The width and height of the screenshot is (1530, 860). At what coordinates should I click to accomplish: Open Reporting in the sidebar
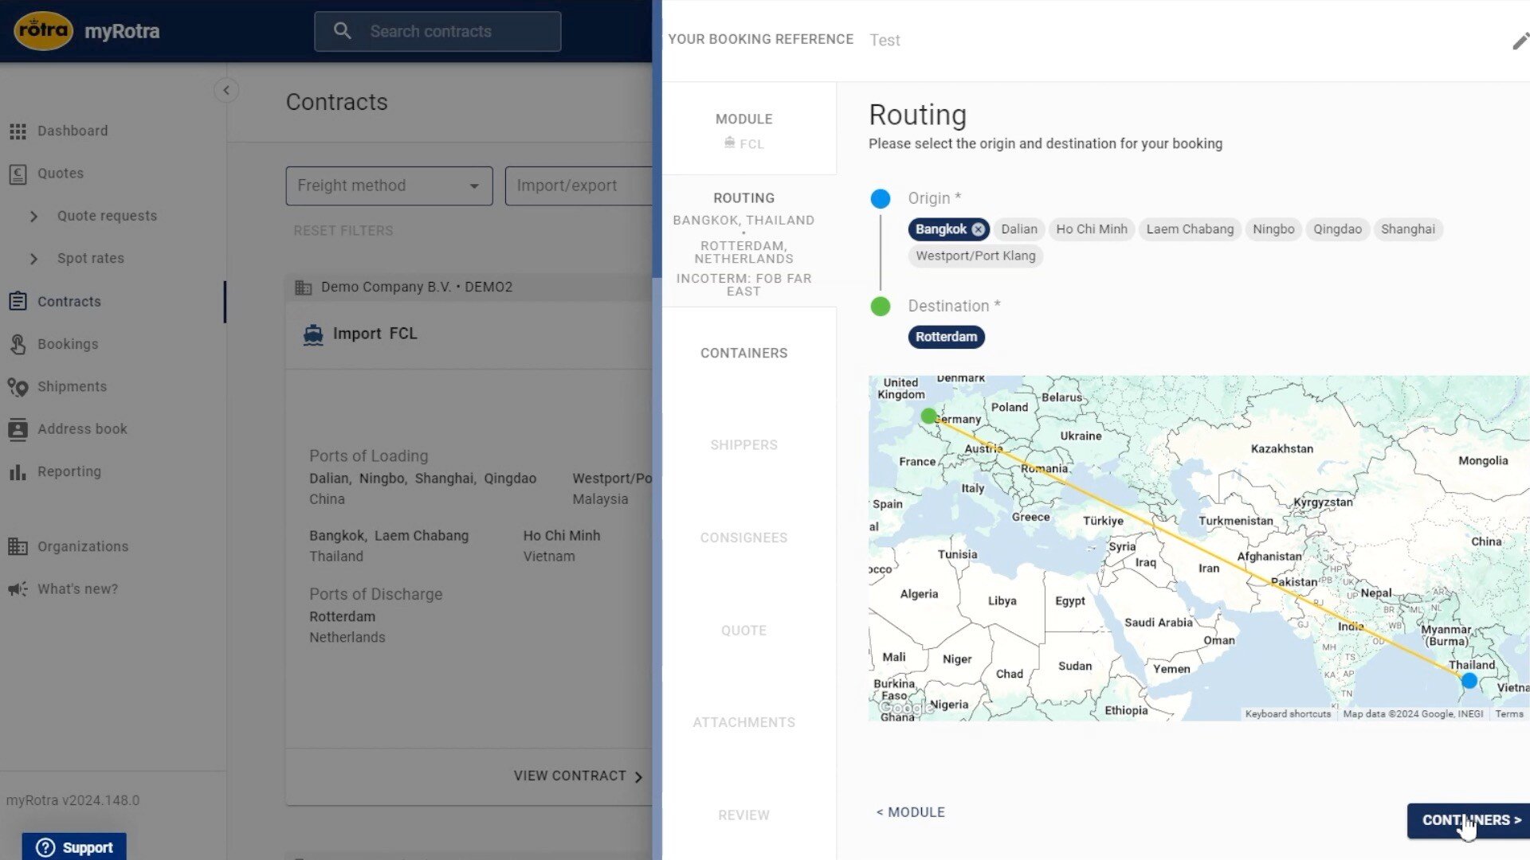coord(69,471)
